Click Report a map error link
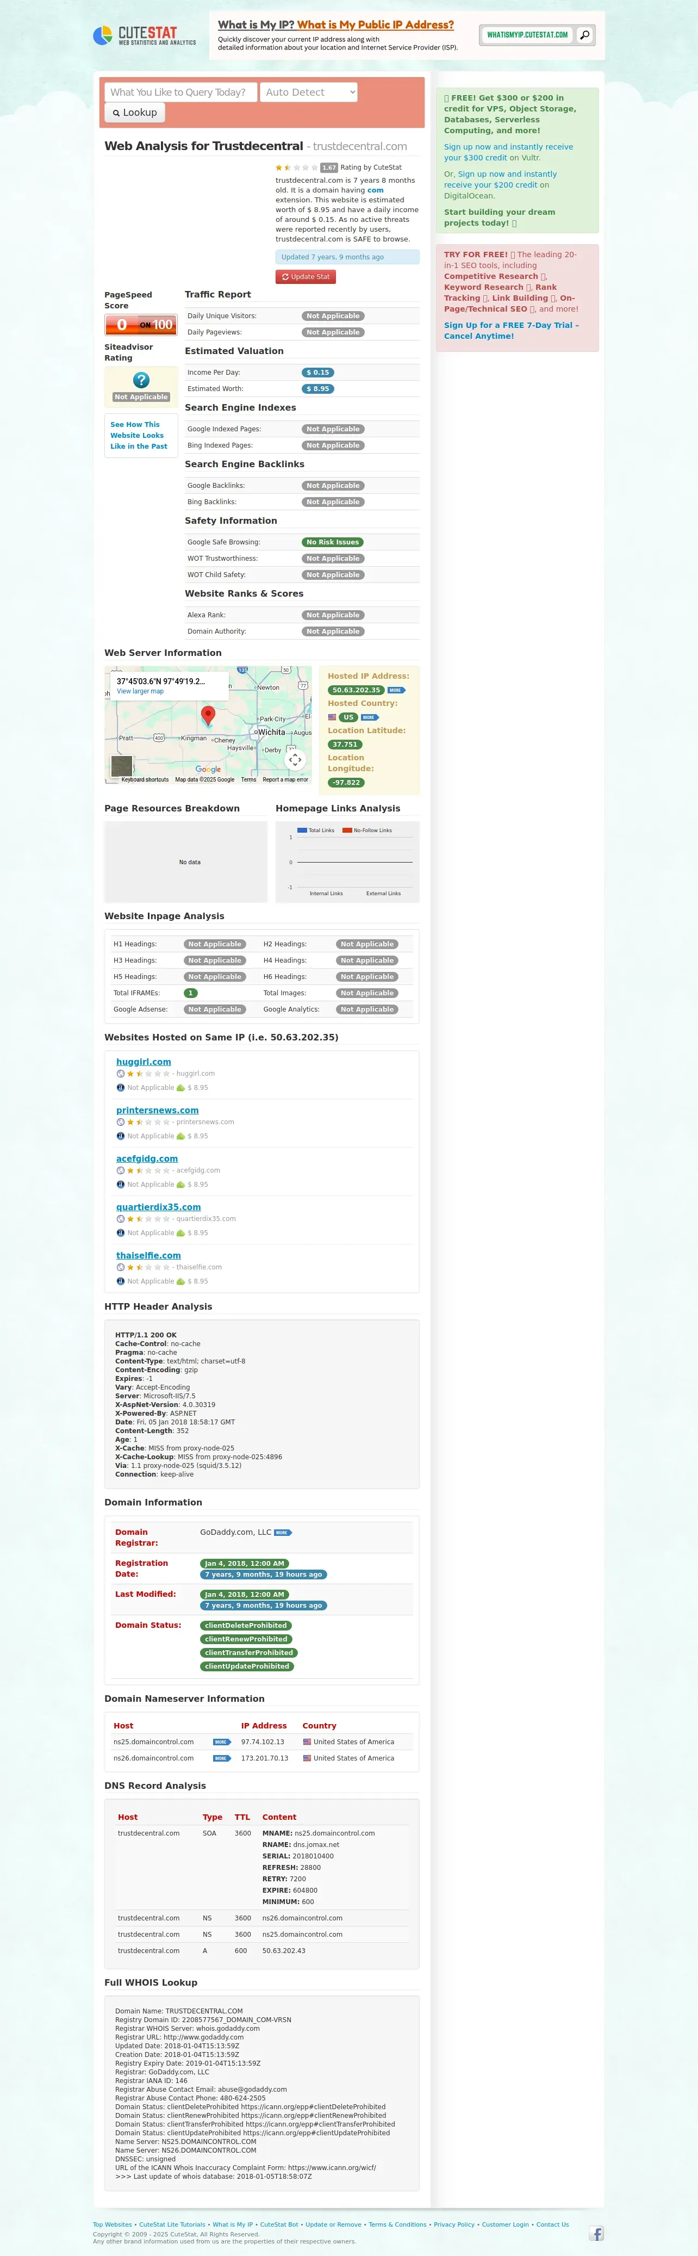Image resolution: width=698 pixels, height=2256 pixels. pos(285,779)
